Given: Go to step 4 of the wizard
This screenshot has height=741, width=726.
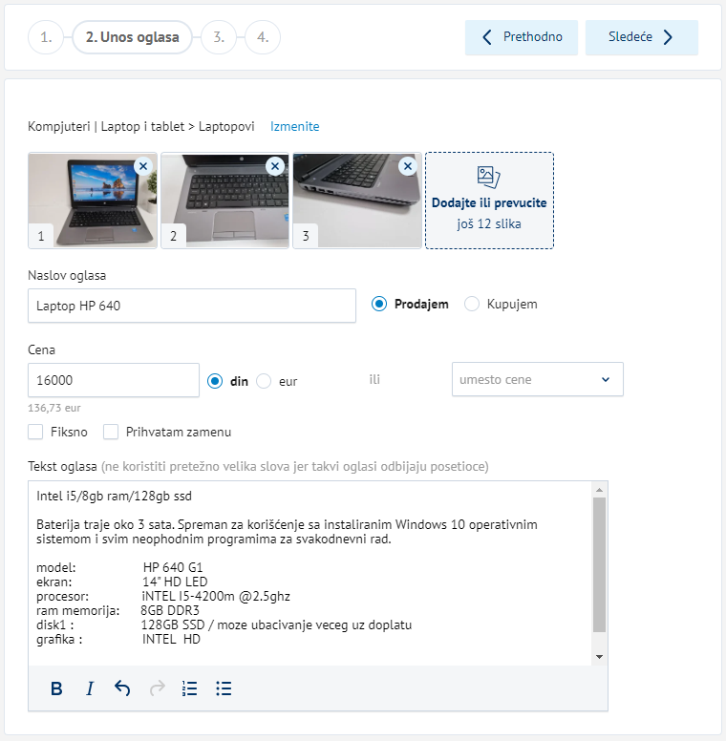Looking at the screenshot, I should point(263,37).
